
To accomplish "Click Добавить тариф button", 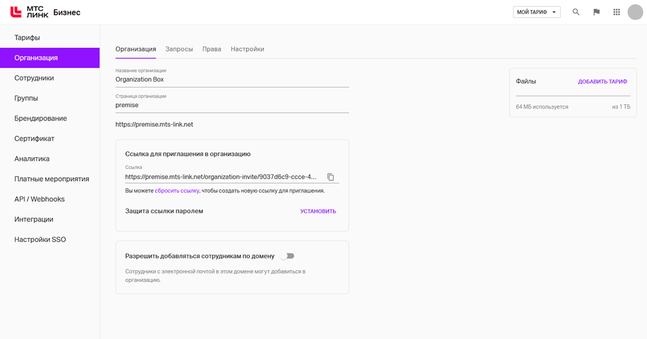I will [602, 82].
